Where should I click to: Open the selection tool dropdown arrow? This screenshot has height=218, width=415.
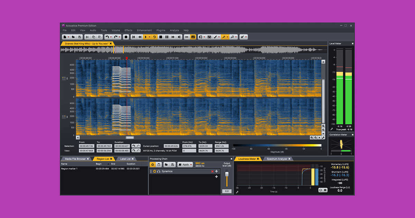[204, 37]
